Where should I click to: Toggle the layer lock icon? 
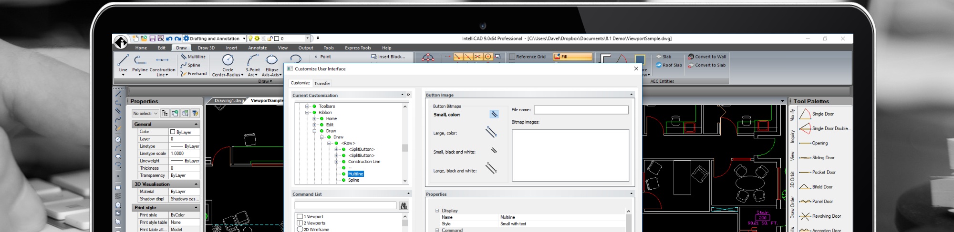(x=270, y=39)
